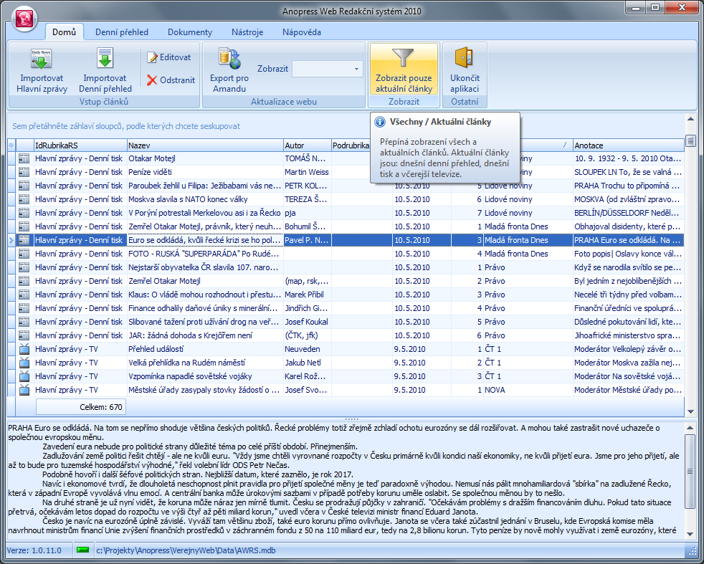Open the Dokumenty ribbon tab

pos(190,32)
